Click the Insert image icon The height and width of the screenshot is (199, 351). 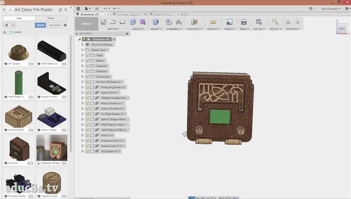tap(229, 22)
